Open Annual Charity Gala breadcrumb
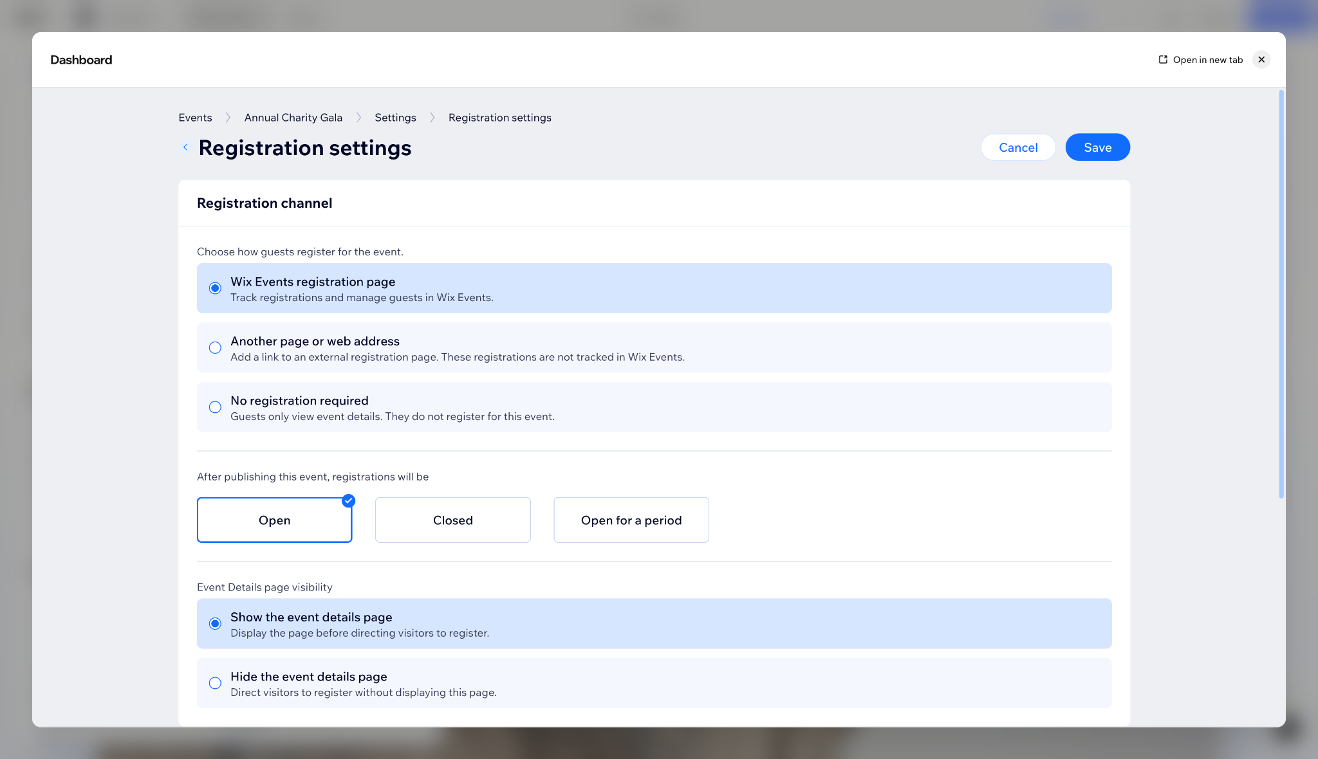This screenshot has height=759, width=1318. [293, 118]
